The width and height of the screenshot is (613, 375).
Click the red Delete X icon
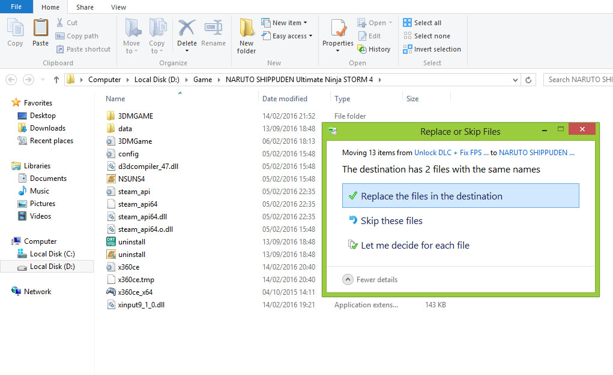[x=187, y=28]
